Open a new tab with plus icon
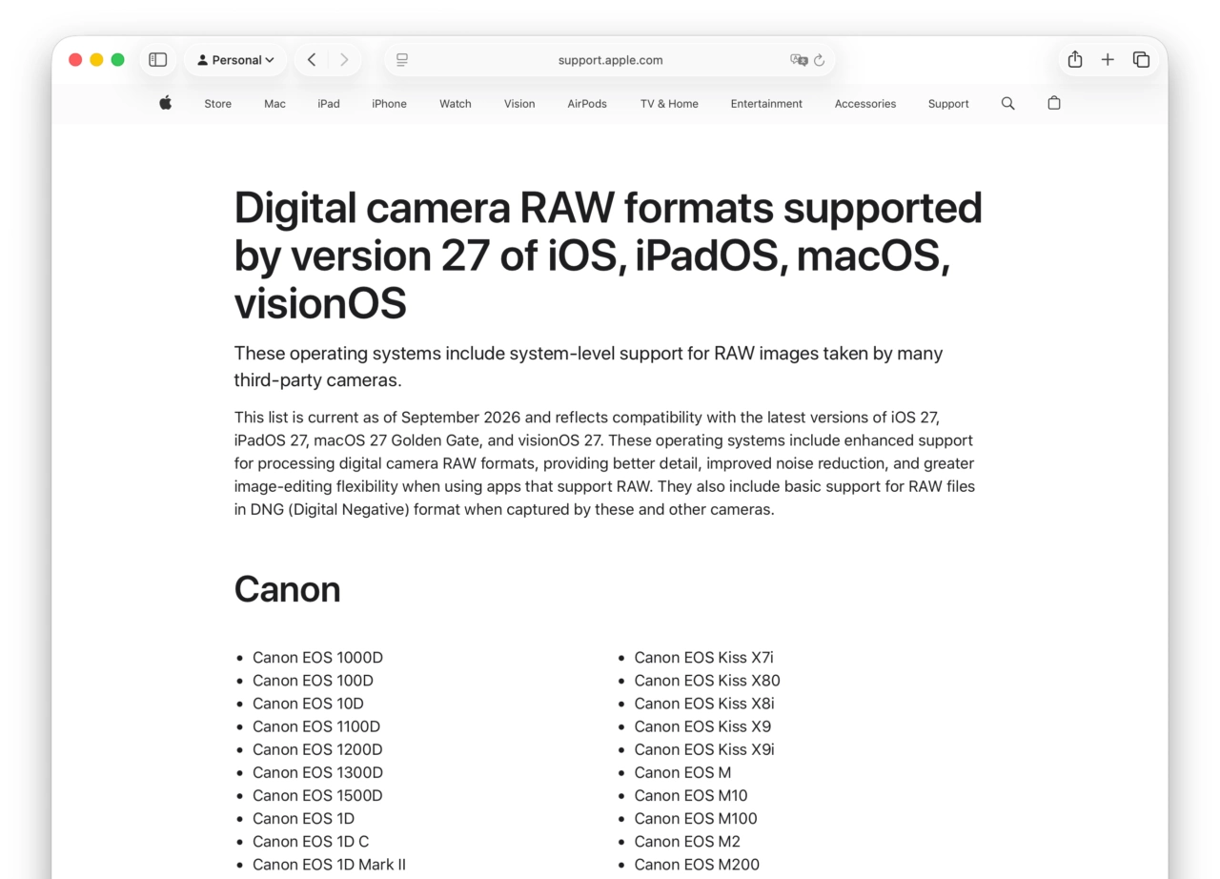 (1108, 60)
